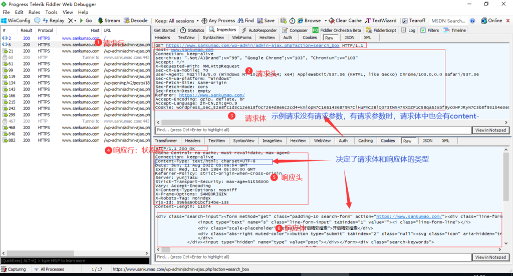Screen dimensions: 513x276
Task: Click the QuickExec command input box
Action: coord(75,260)
